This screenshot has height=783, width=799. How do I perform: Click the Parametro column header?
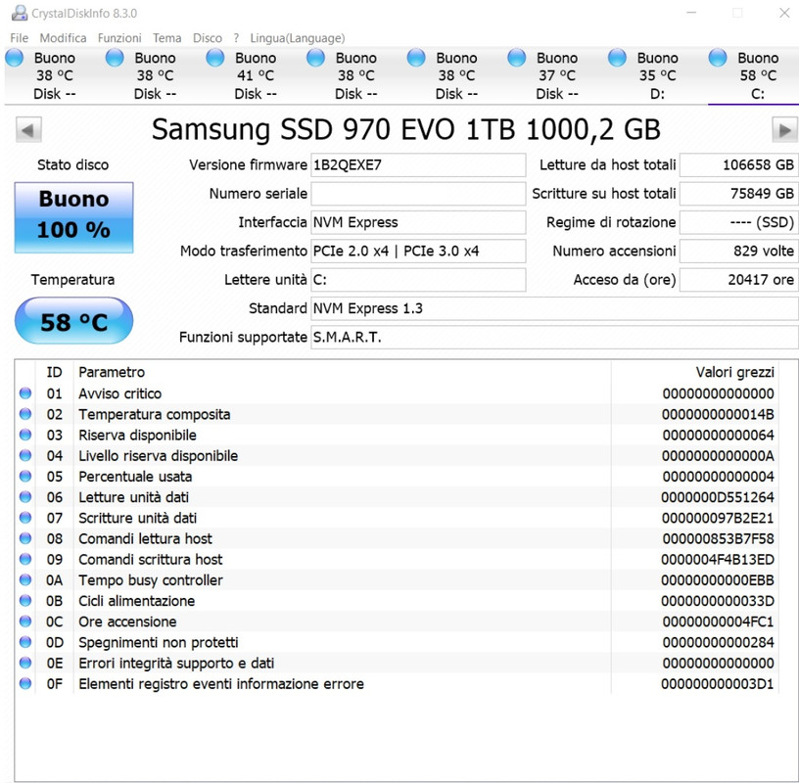(x=343, y=372)
